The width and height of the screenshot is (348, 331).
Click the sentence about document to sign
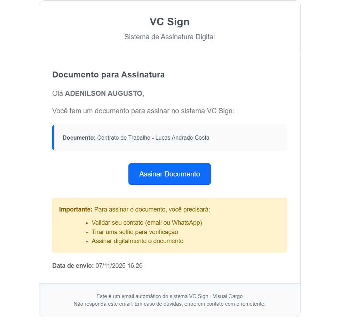143,111
